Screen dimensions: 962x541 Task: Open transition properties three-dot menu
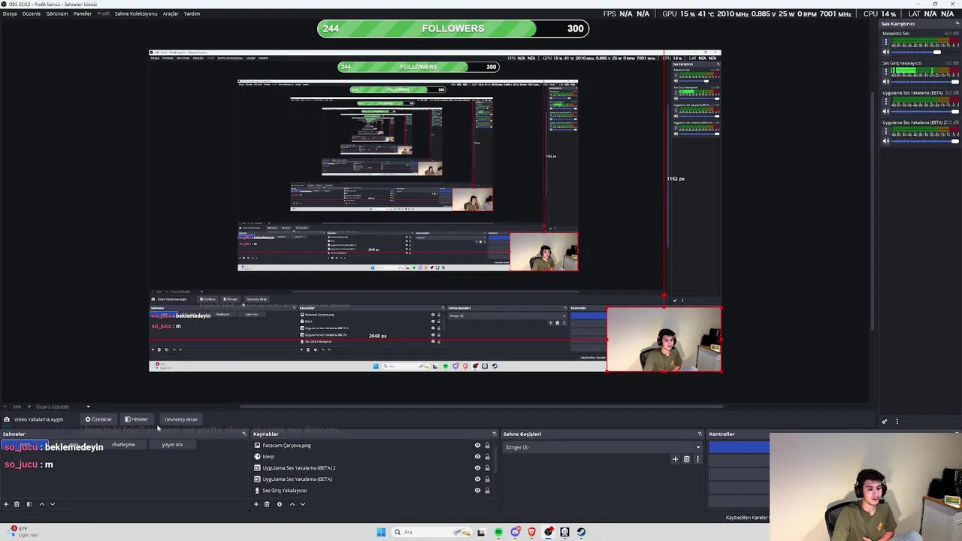pyautogui.click(x=697, y=459)
